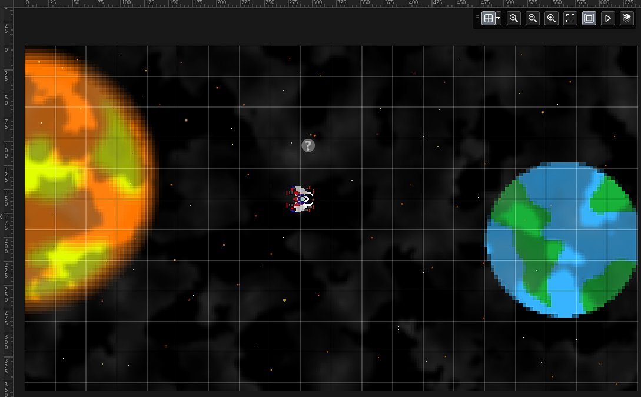This screenshot has height=397, width=641.
Task: Toggle the view borders square button
Action: [x=589, y=18]
